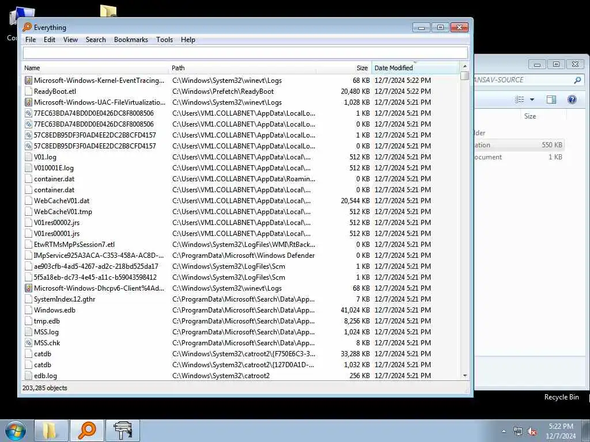This screenshot has height=442, width=590.
Task: Open the View menu
Action: pos(70,40)
